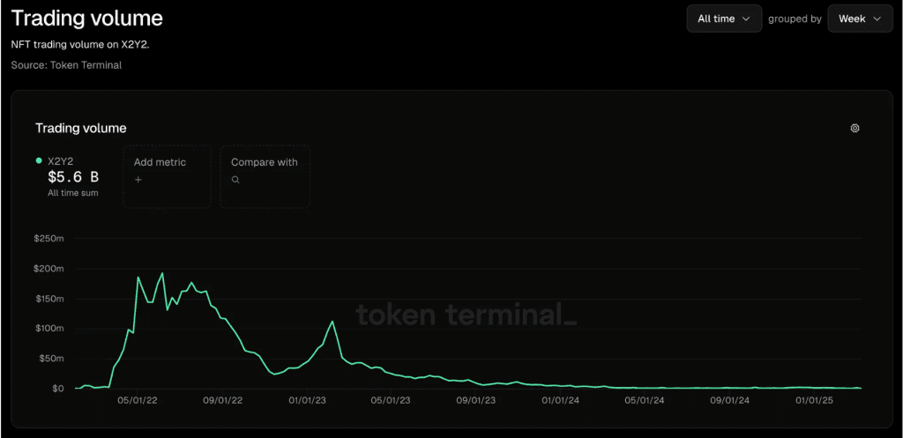The width and height of the screenshot is (903, 438).
Task: Click the 01/01/24 x-axis date
Action: (x=560, y=400)
